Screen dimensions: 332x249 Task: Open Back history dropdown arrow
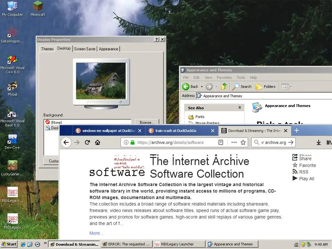click(202, 87)
